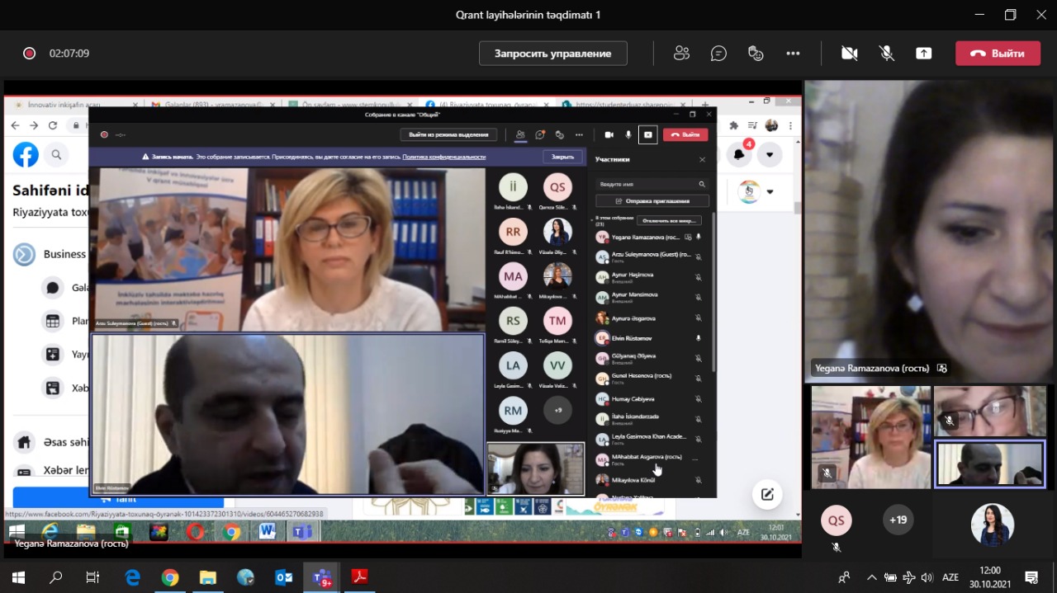The height and width of the screenshot is (593, 1057).
Task: Expand the hidden system tray icons
Action: [x=871, y=577]
